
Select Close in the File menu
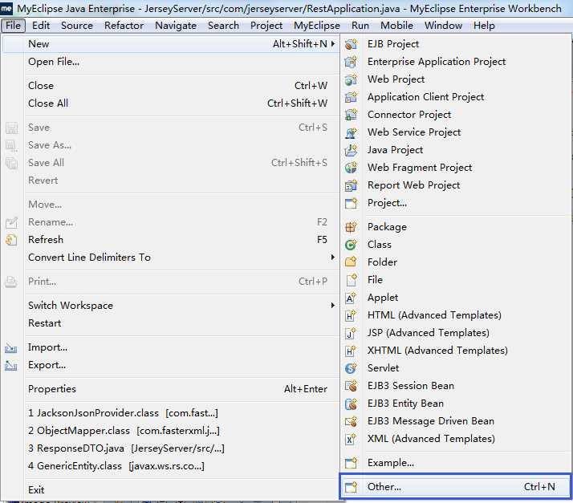(172, 86)
